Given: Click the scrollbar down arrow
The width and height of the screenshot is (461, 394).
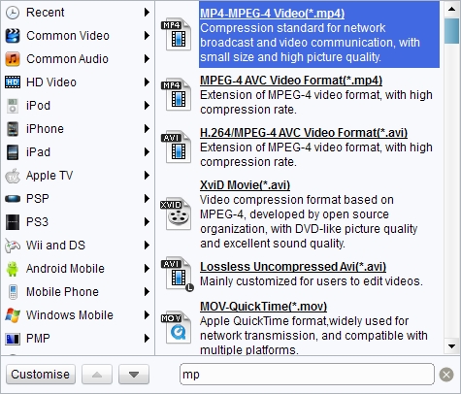Looking at the screenshot, I should (x=451, y=346).
